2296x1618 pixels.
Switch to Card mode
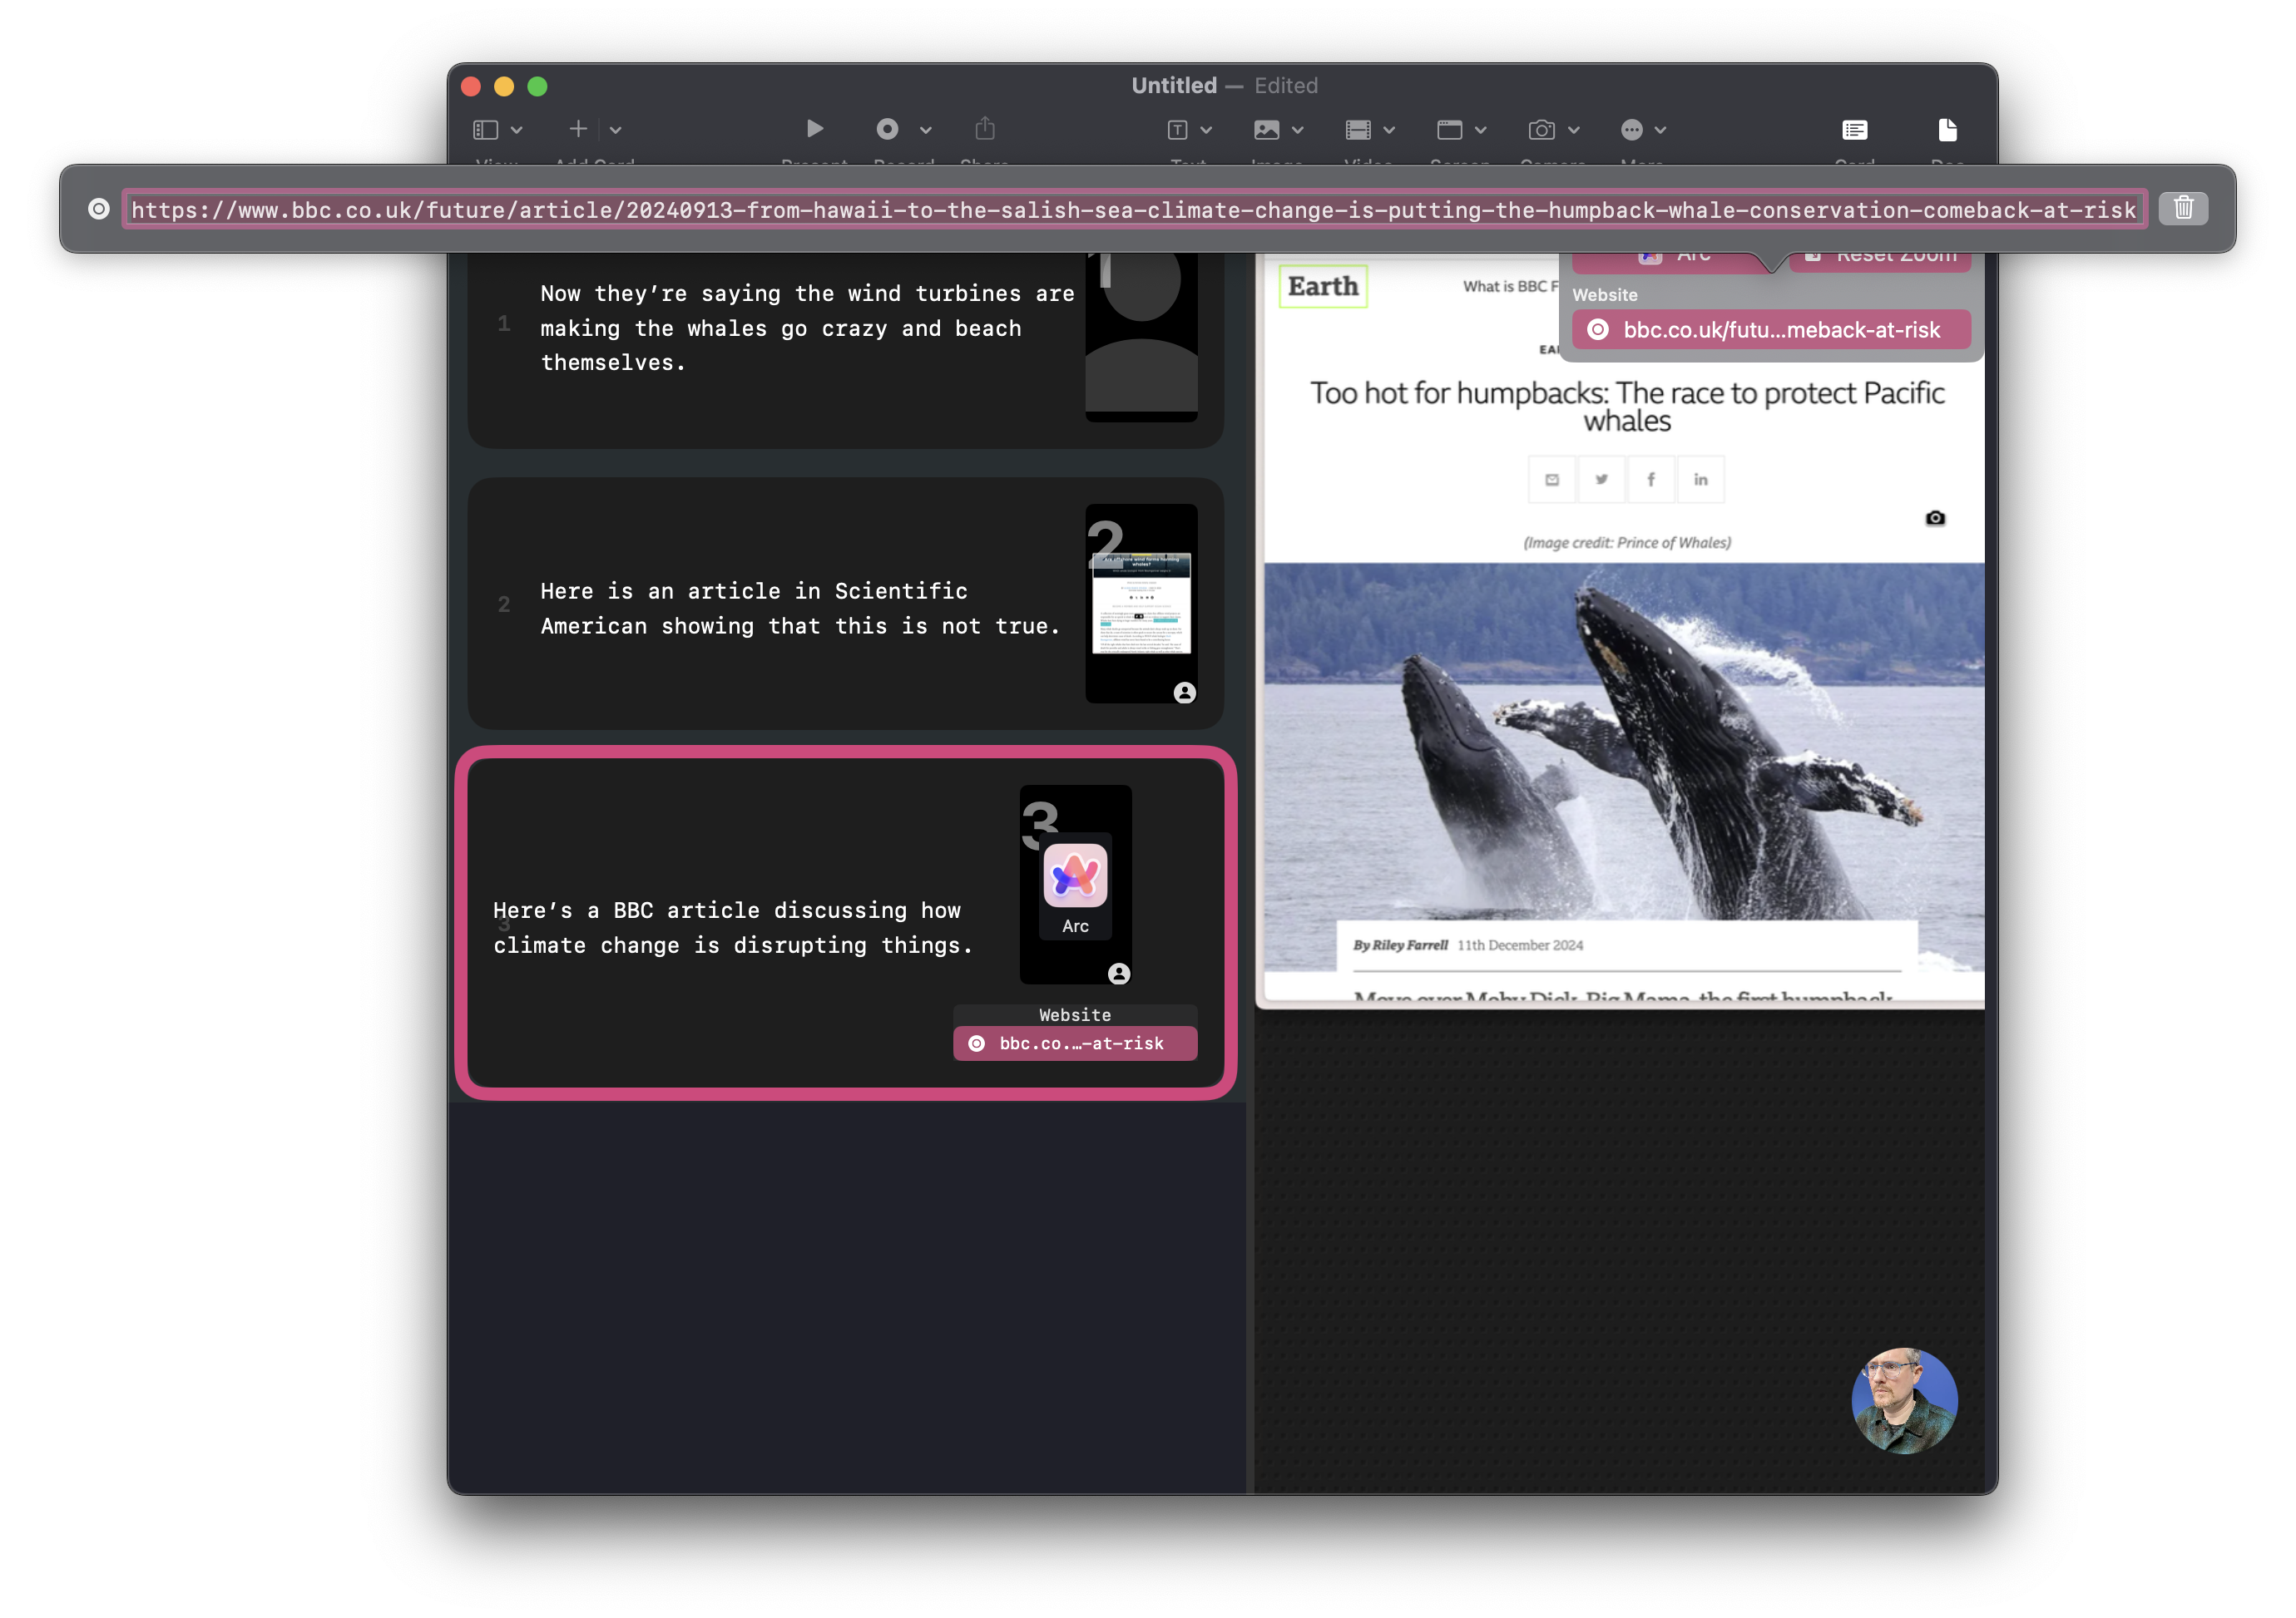point(1855,130)
